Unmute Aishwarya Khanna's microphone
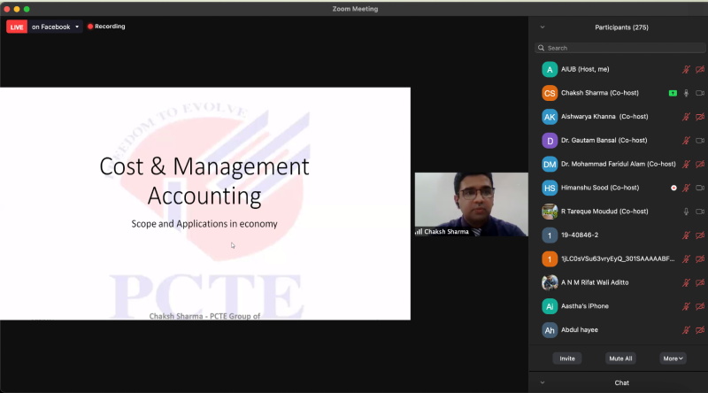 [x=686, y=117]
